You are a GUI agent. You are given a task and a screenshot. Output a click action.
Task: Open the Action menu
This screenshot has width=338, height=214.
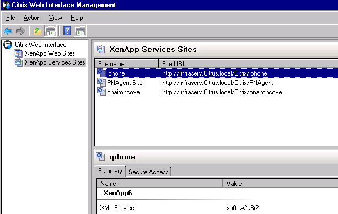click(32, 18)
